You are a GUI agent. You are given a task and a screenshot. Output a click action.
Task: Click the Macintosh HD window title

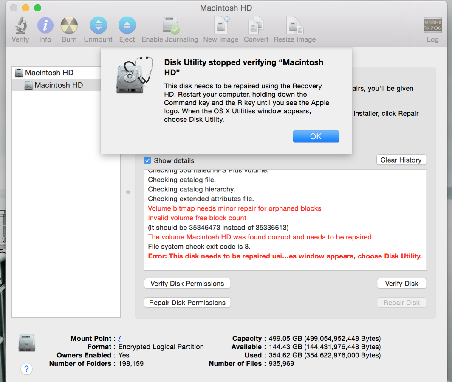pyautogui.click(x=226, y=8)
